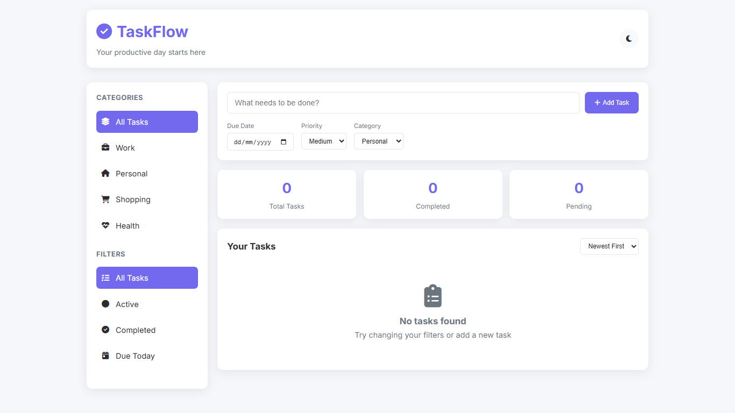Click the filled circle icon beside Active
The height and width of the screenshot is (413, 735).
(105, 304)
